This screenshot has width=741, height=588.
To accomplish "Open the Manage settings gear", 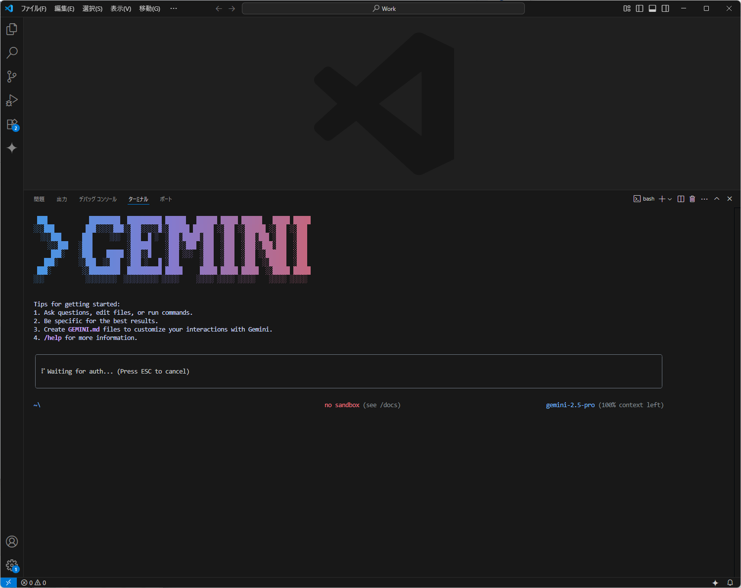I will click(x=11, y=565).
